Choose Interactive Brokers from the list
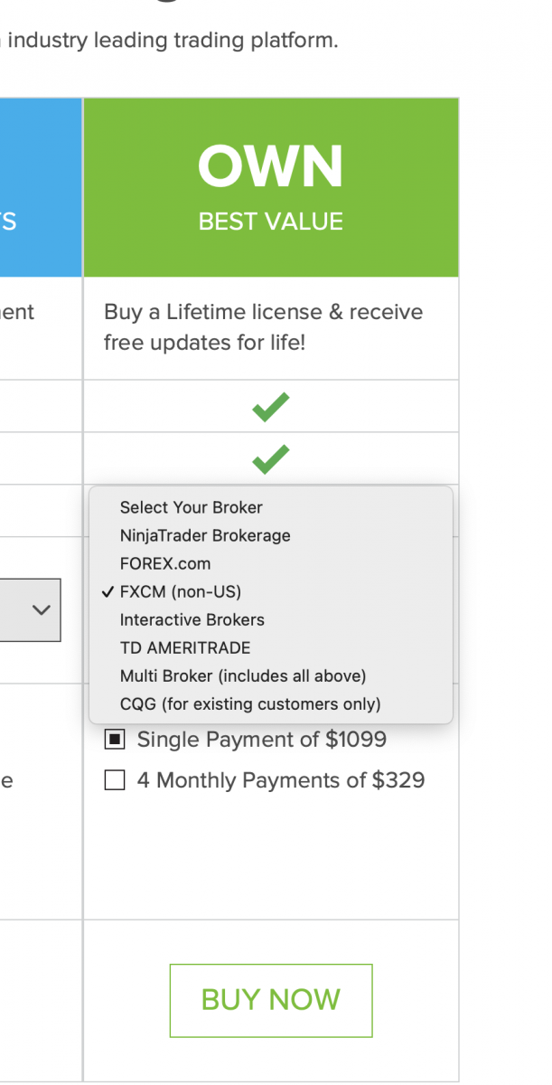Viewport: 552px width, 1085px height. point(192,620)
